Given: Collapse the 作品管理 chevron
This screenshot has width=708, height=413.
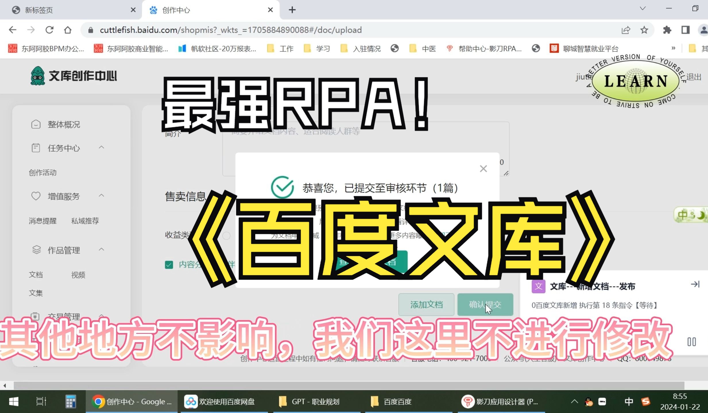Looking at the screenshot, I should click(101, 250).
